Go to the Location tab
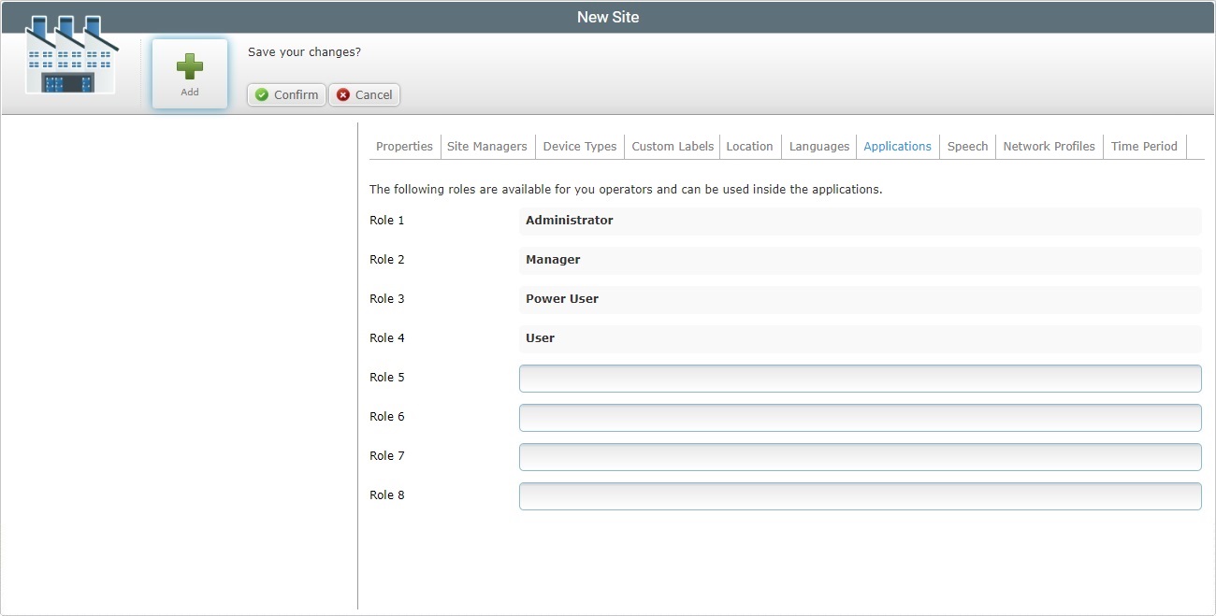1216x616 pixels. 749,146
